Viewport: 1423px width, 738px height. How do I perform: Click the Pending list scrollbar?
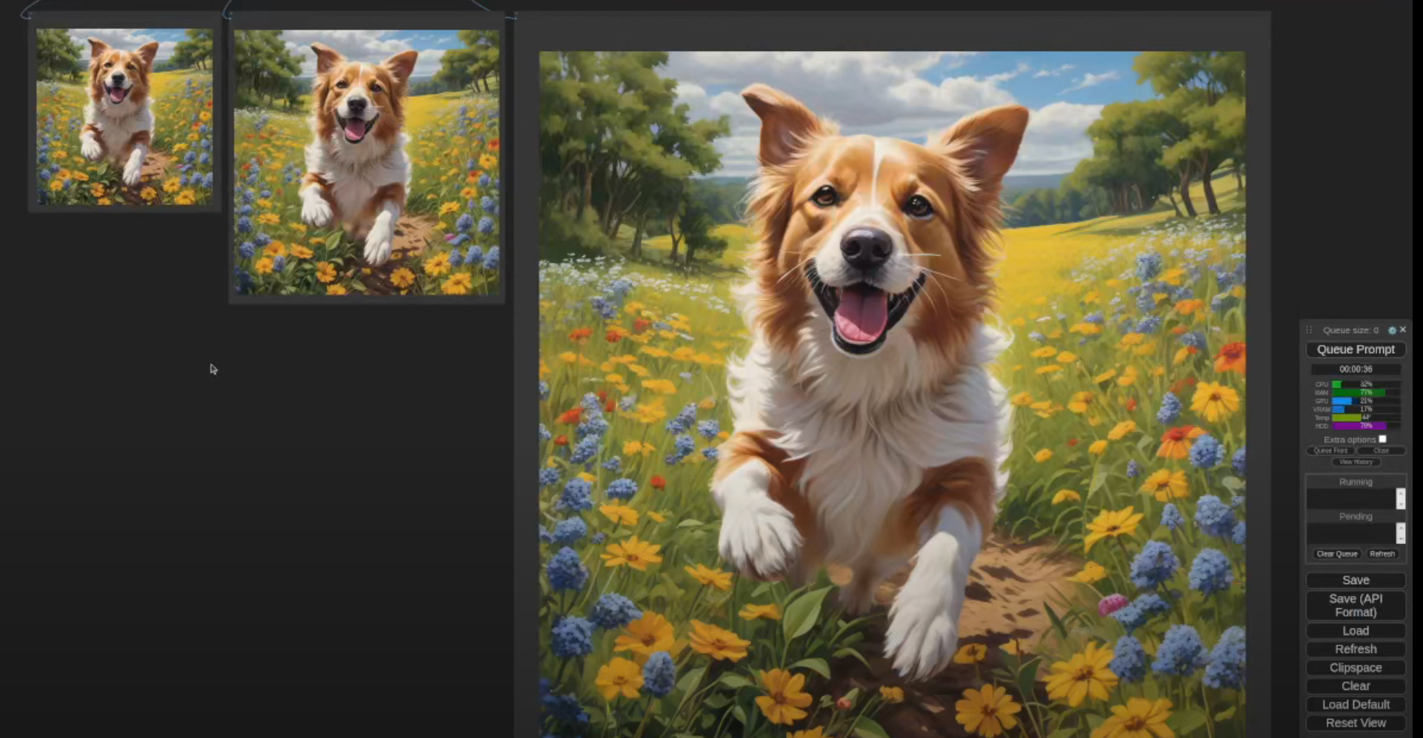click(x=1400, y=533)
